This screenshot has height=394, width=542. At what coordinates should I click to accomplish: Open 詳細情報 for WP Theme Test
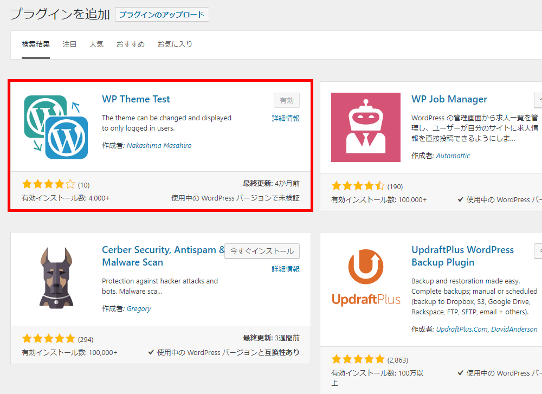[x=286, y=118]
